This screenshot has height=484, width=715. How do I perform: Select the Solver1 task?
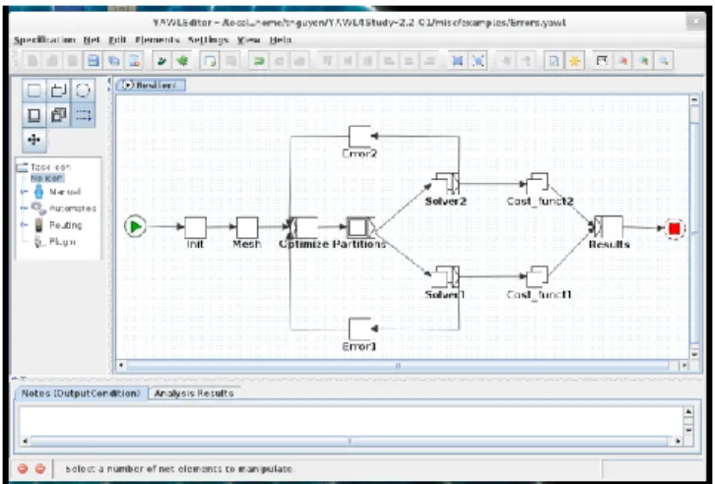(445, 276)
